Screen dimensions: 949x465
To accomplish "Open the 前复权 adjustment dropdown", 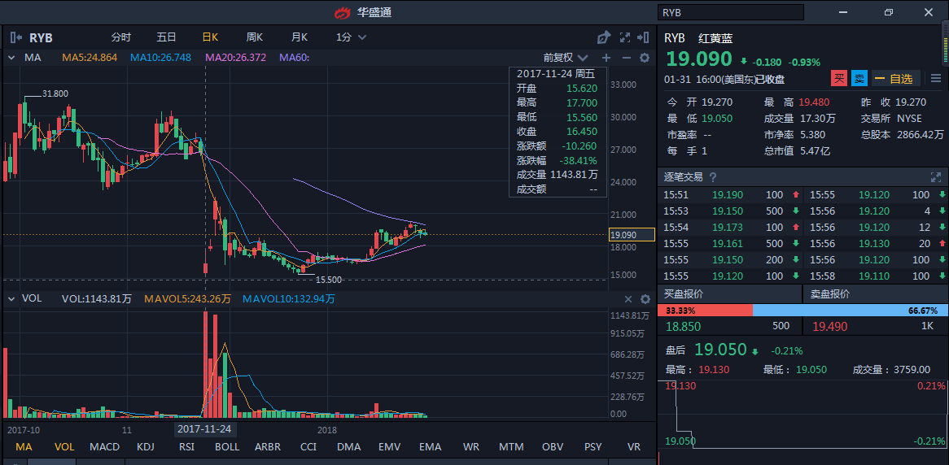I will coord(566,58).
